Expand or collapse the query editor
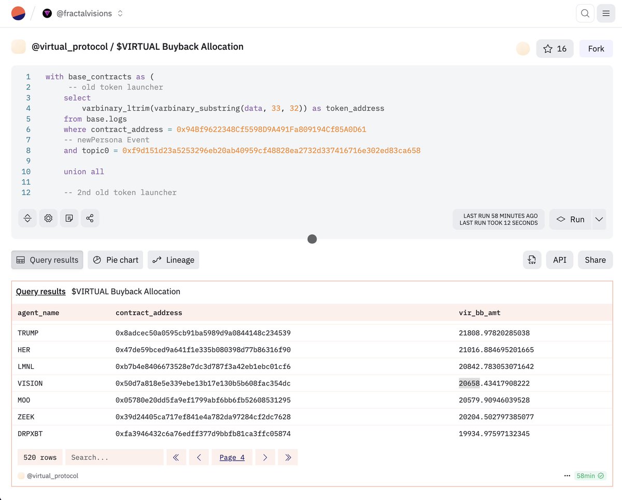The width and height of the screenshot is (622, 500). pyautogui.click(x=27, y=219)
